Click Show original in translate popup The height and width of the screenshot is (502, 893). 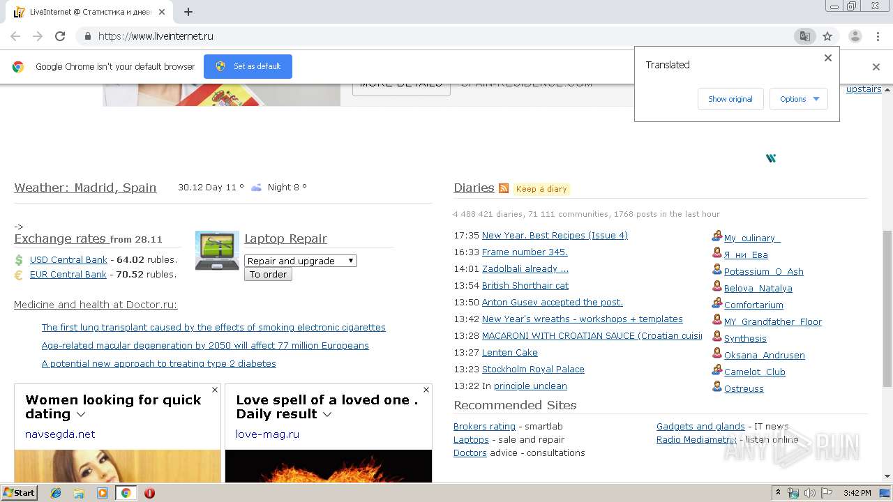click(x=730, y=99)
